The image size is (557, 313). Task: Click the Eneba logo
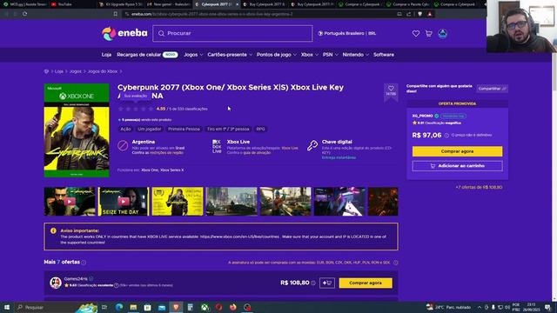tap(124, 33)
